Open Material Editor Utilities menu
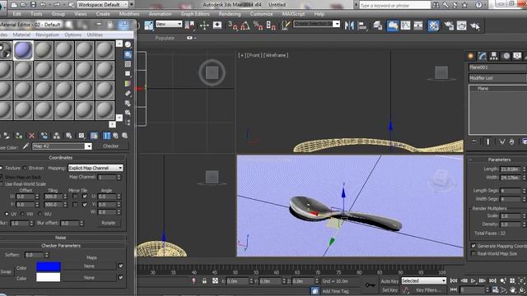This screenshot has width=527, height=296. tap(95, 35)
